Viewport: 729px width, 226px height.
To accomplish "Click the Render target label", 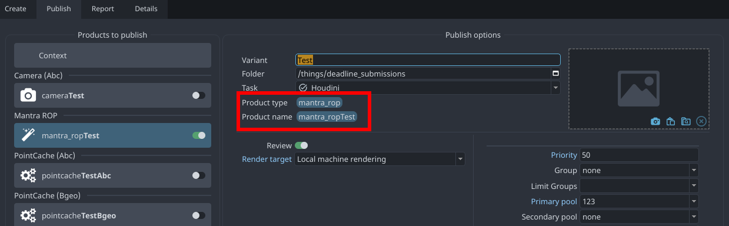I will (x=267, y=159).
